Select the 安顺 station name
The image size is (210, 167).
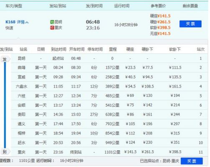click(22, 105)
